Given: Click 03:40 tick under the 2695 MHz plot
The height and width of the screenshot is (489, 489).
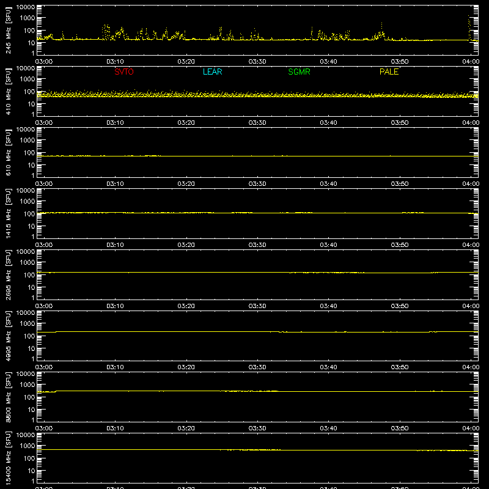Looking at the screenshot, I should coord(328,306).
